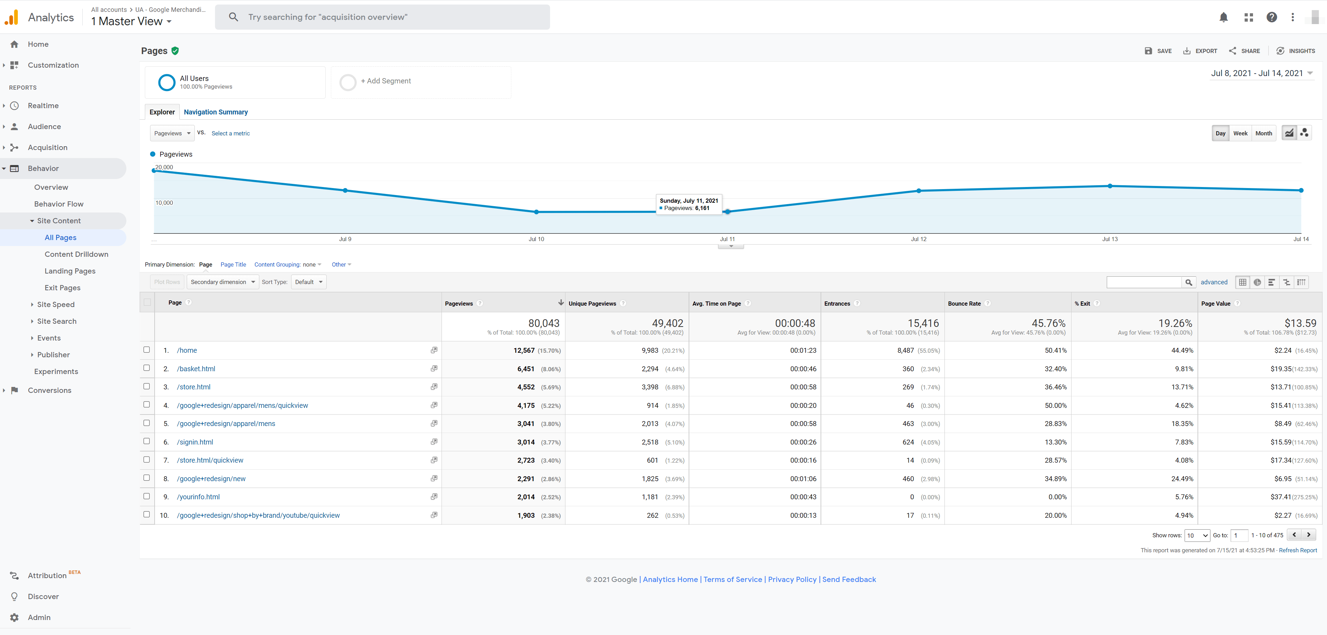Click the Jul 12 data point on chart
This screenshot has height=635, width=1327.
[x=919, y=191]
